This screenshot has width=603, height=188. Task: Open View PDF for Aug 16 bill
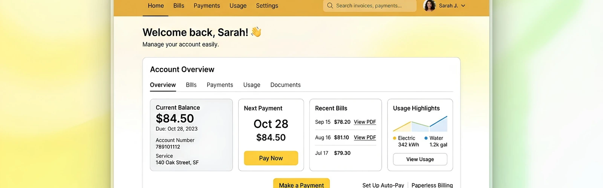click(x=365, y=138)
